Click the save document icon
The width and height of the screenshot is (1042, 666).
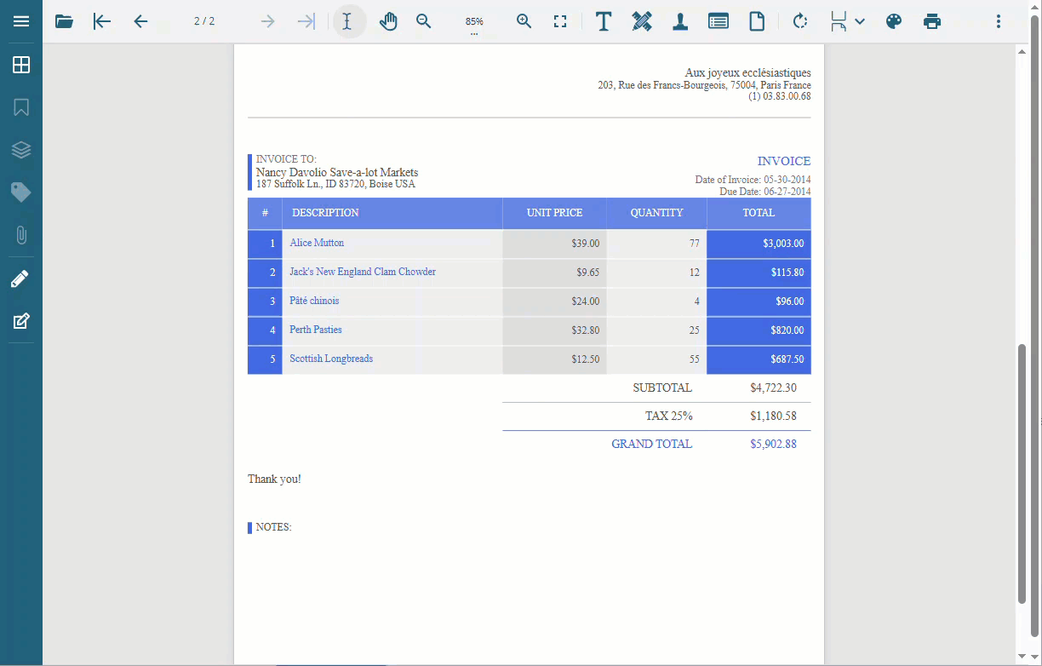pos(839,21)
